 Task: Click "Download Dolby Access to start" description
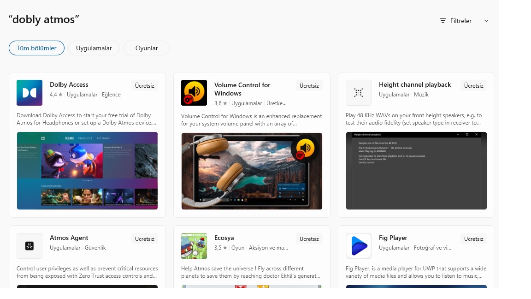tap(86, 119)
